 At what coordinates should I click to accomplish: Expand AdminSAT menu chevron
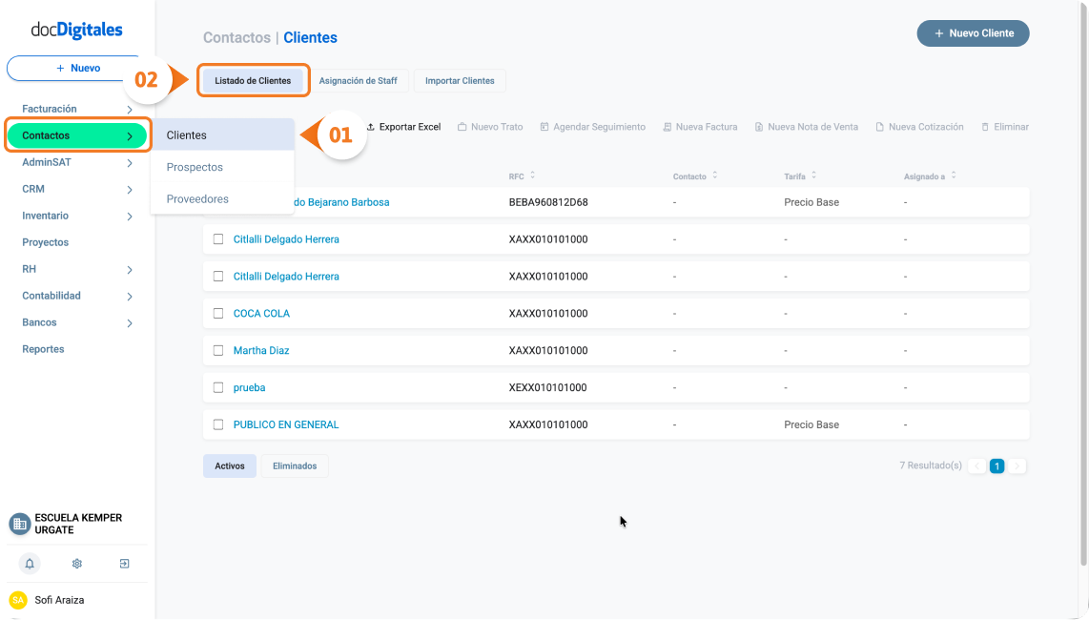[130, 163]
